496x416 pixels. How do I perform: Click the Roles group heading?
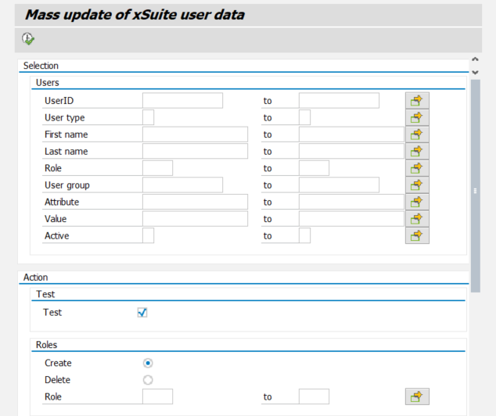point(46,345)
